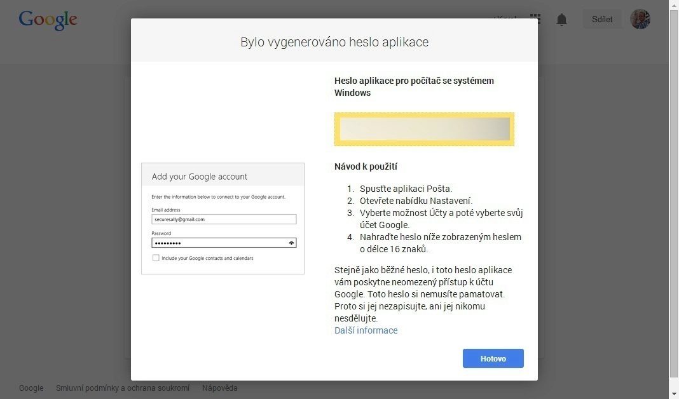Image resolution: width=679 pixels, height=399 pixels.
Task: Click the email address field in illustration
Action: [x=224, y=219]
